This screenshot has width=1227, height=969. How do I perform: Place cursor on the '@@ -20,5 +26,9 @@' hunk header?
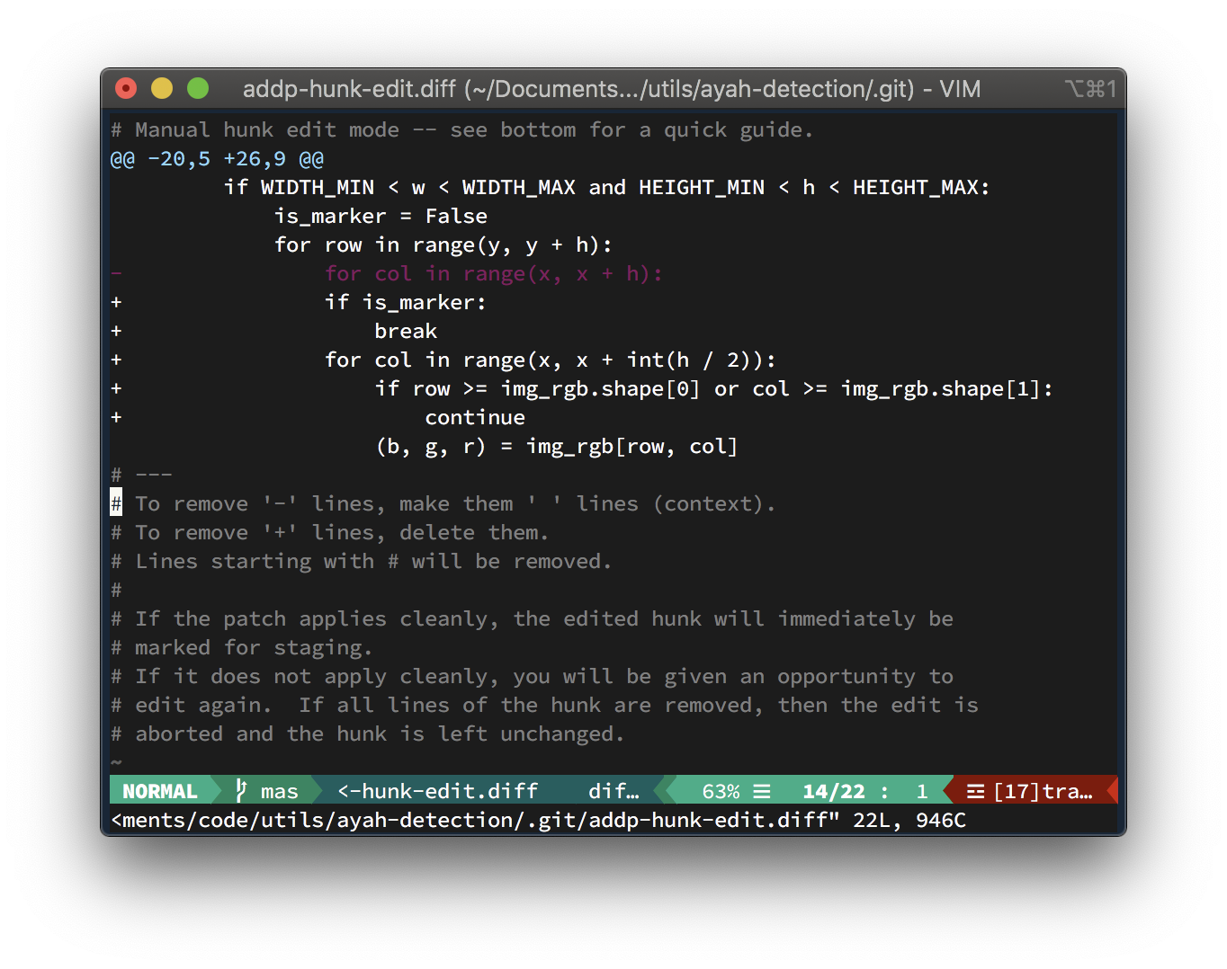click(217, 158)
